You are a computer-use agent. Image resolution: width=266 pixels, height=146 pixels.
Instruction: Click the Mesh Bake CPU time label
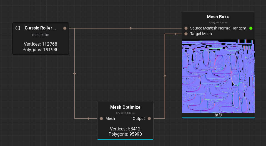point(218,23)
